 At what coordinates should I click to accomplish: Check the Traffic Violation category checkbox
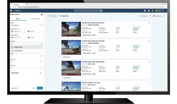point(12,51)
